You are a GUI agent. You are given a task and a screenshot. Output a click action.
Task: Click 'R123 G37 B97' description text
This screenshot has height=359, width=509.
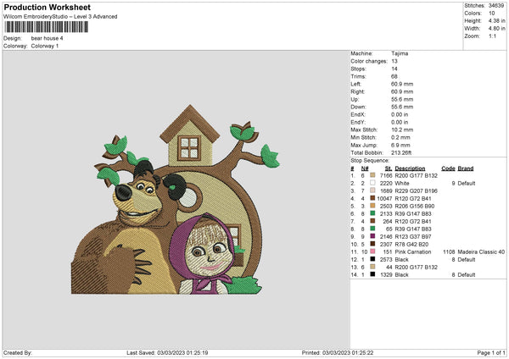click(x=413, y=236)
